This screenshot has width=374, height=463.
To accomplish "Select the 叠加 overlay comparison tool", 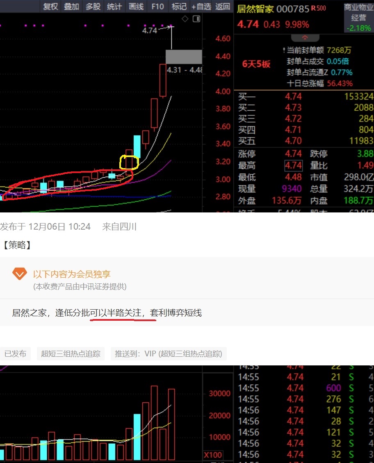I will click(71, 6).
